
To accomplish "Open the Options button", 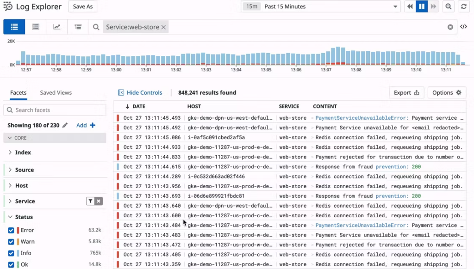I will [447, 93].
